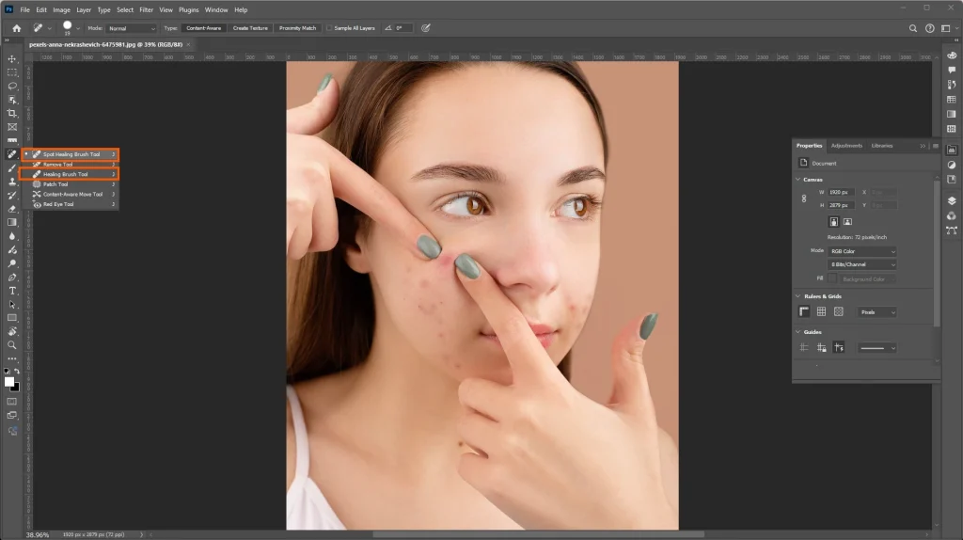Toggle pixel grid in Rulers & Grids
The height and width of the screenshot is (540, 963).
click(x=838, y=312)
